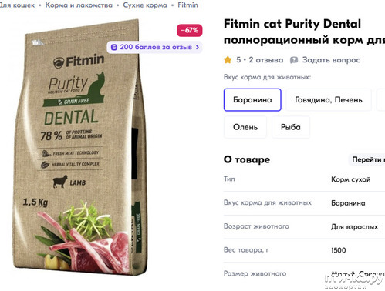Click the points badge icon near 200 баллов
The height and width of the screenshot is (291, 385).
[x=114, y=47]
